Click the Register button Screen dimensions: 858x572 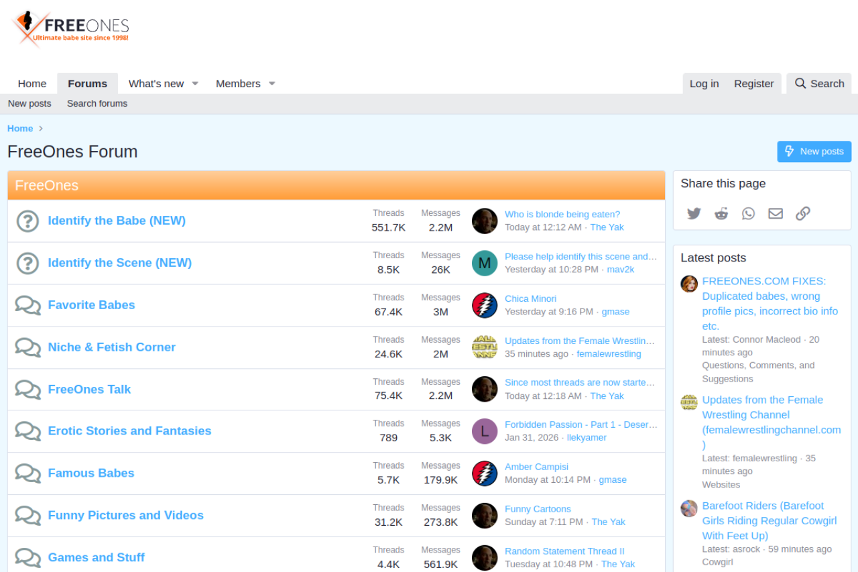753,83
